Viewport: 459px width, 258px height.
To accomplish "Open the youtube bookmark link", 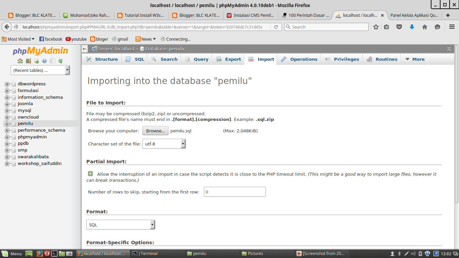I will pyautogui.click(x=76, y=39).
